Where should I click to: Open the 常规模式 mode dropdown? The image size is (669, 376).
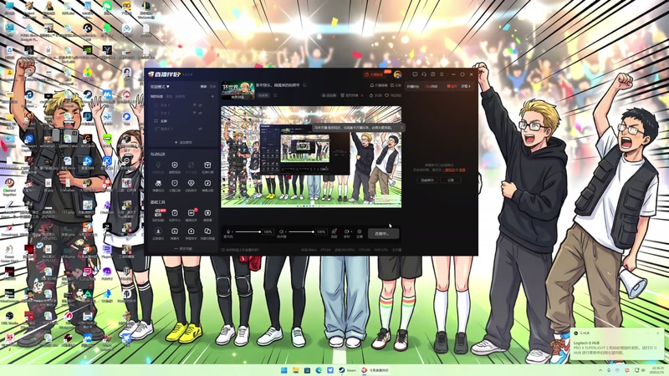[160, 87]
